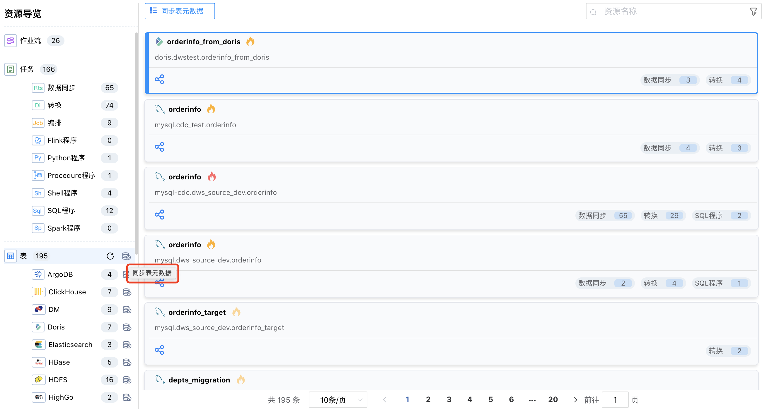Click sync metadata icon next to ClickHouse

tap(127, 292)
